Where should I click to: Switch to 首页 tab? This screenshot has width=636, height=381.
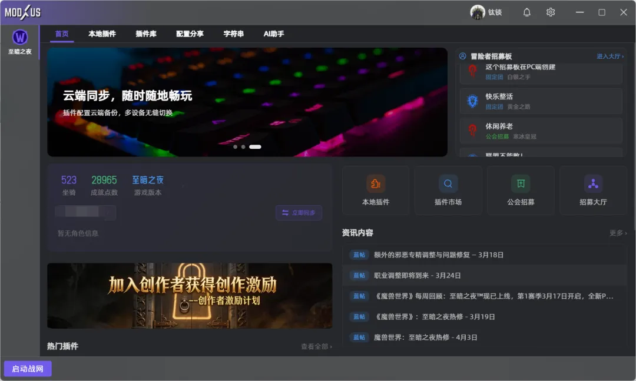62,34
